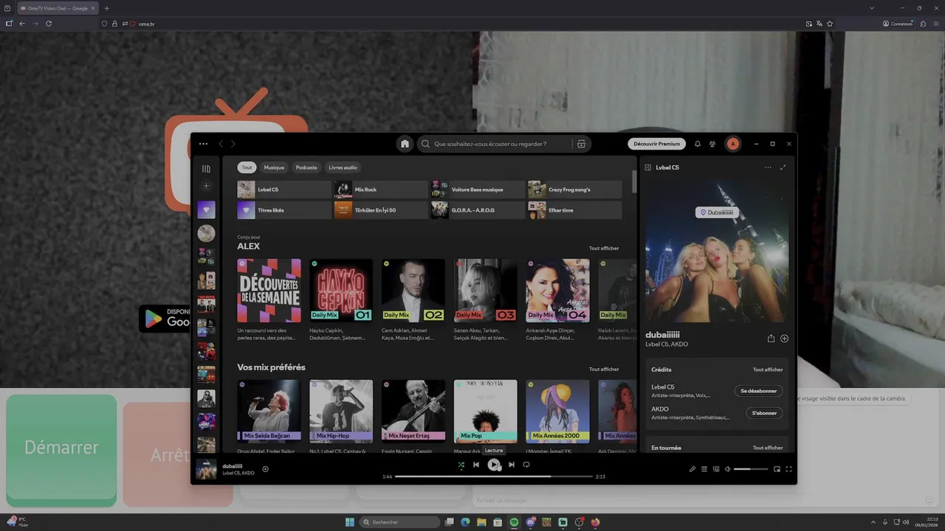Viewport: 945px width, 531px height.
Task: Follow AKDO with S'abonner button
Action: click(764, 413)
